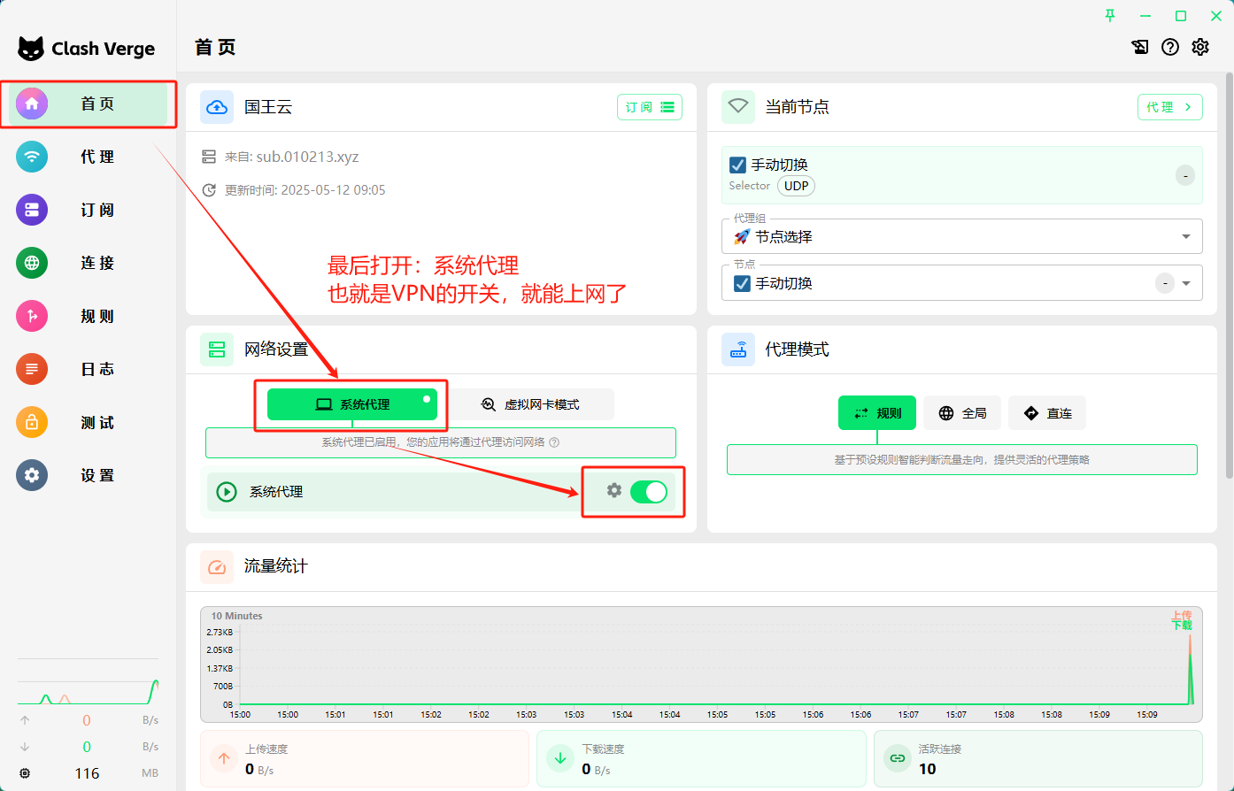
Task: Click the info icon beside proxy enabled message
Action: pyautogui.click(x=554, y=442)
